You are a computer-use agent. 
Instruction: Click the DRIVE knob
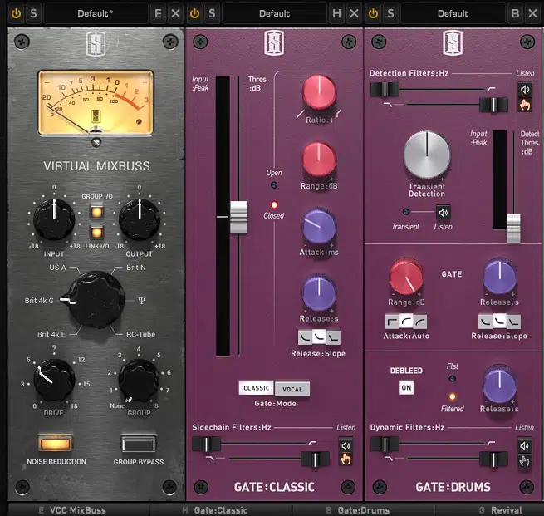[x=54, y=380]
